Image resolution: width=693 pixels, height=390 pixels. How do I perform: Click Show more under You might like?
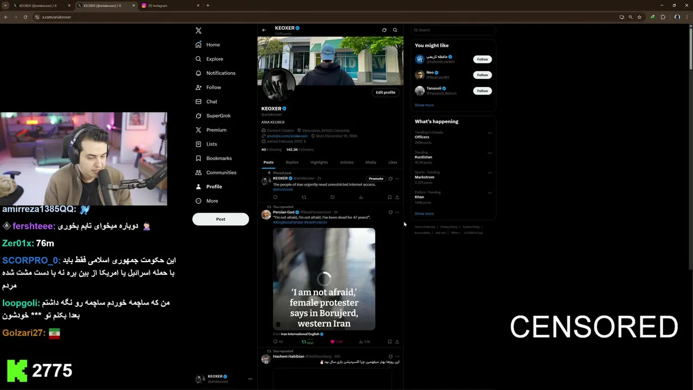424,105
